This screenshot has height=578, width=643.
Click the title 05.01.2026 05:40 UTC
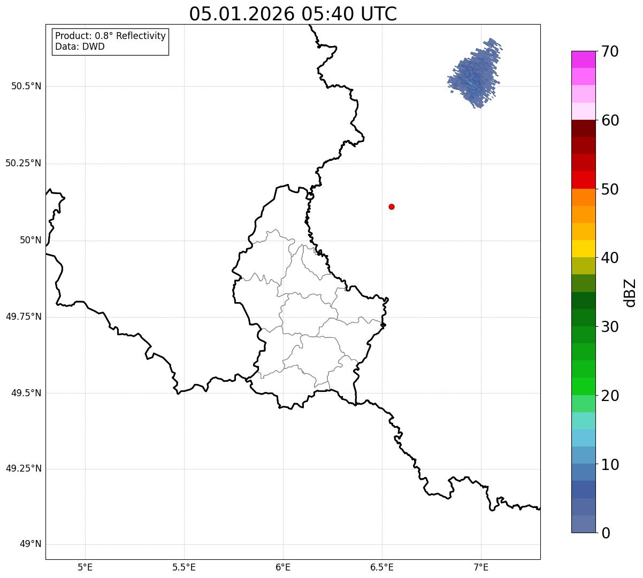pos(293,14)
